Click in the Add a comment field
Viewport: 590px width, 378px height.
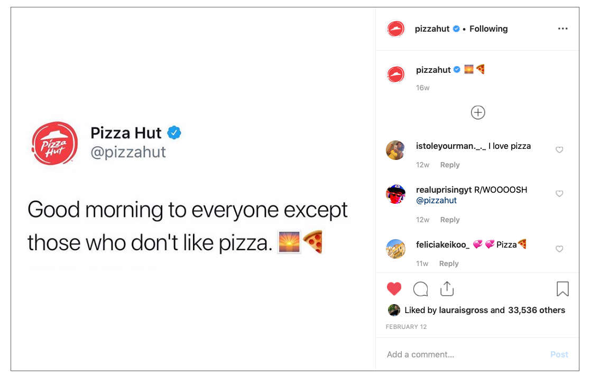click(465, 354)
